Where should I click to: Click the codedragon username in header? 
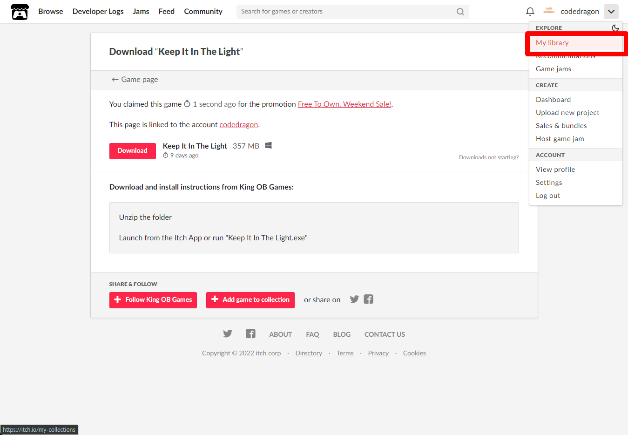[x=580, y=12]
